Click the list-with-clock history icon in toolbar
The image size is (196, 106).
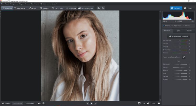pyautogui.click(x=103, y=8)
